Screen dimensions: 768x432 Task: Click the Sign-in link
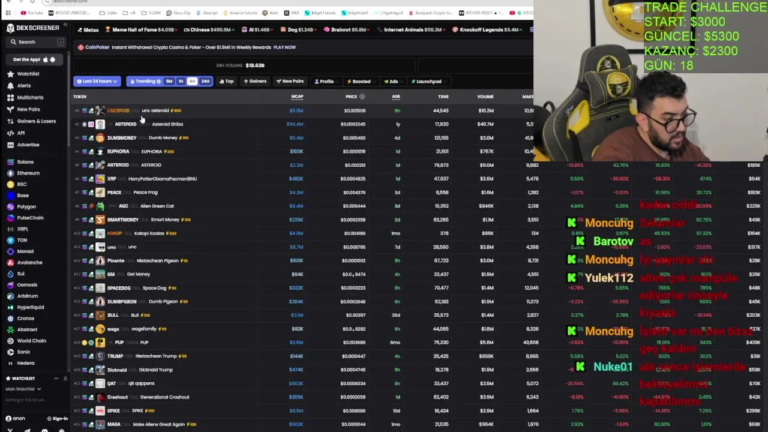coord(58,419)
